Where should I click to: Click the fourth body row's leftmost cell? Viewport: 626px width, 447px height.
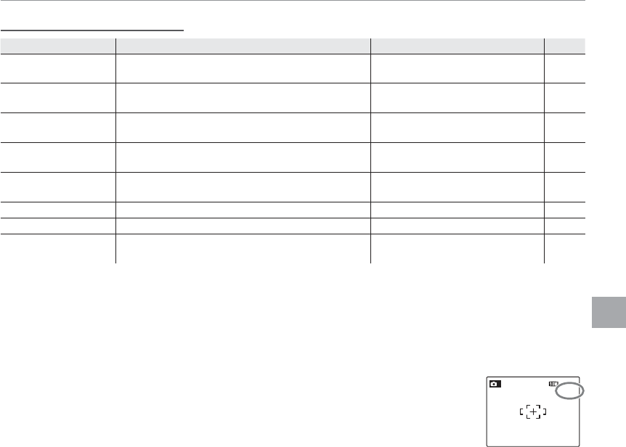pyautogui.click(x=58, y=157)
